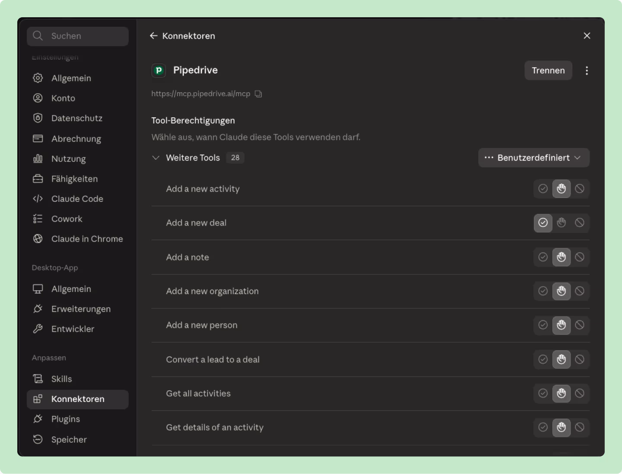
Task: Open the Benutzerdefiniert permissions dropdown
Action: [534, 158]
